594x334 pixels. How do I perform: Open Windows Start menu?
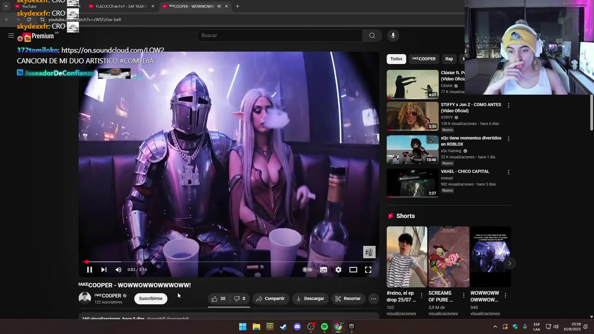(x=243, y=327)
